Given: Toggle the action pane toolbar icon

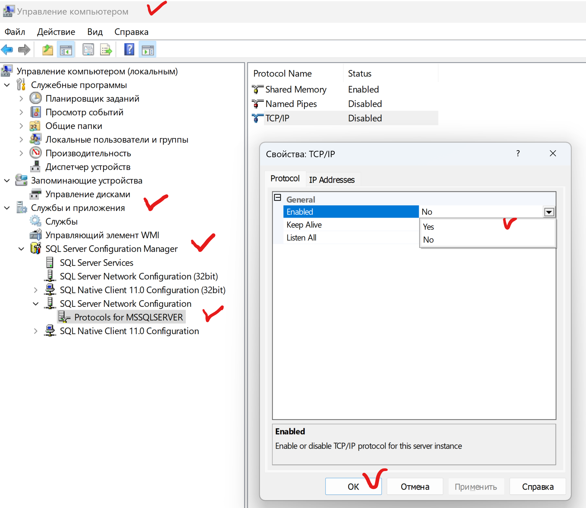Looking at the screenshot, I should point(148,49).
